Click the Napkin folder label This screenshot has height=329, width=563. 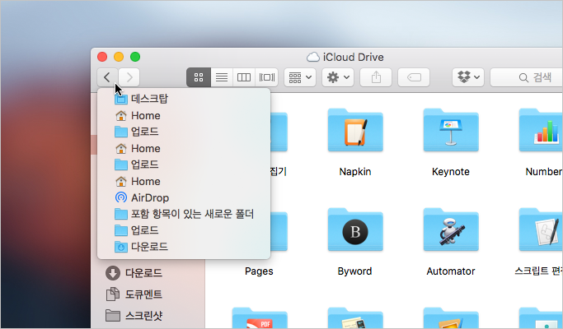tap(355, 172)
